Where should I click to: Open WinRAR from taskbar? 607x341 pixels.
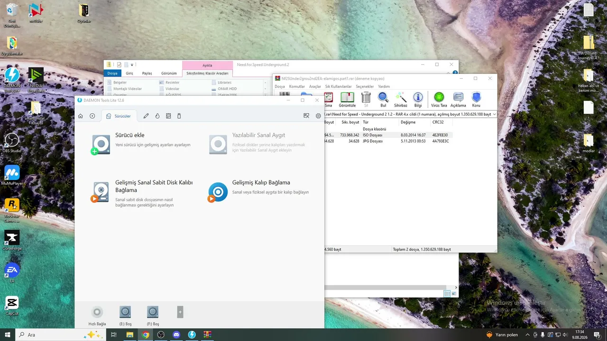[207, 335]
